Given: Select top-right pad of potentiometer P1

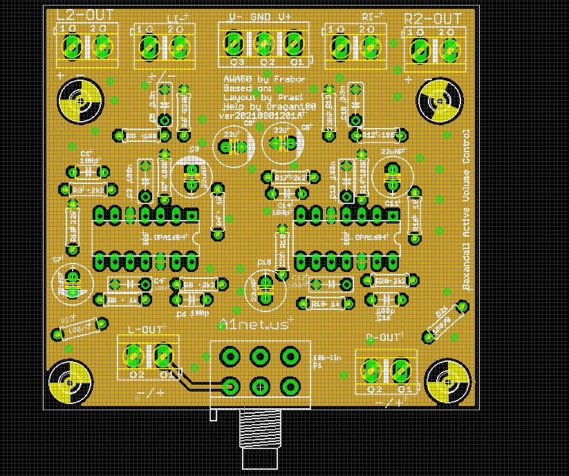Looking at the screenshot, I should tap(290, 357).
